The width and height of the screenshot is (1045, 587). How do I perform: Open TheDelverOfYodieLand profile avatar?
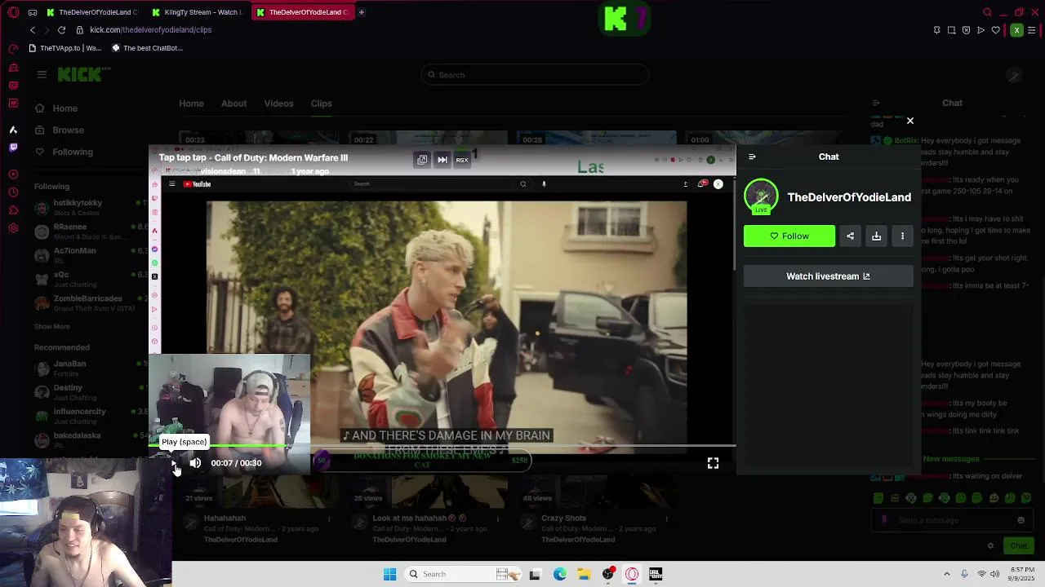[x=761, y=196]
